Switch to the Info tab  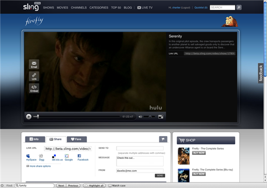click(x=35, y=139)
